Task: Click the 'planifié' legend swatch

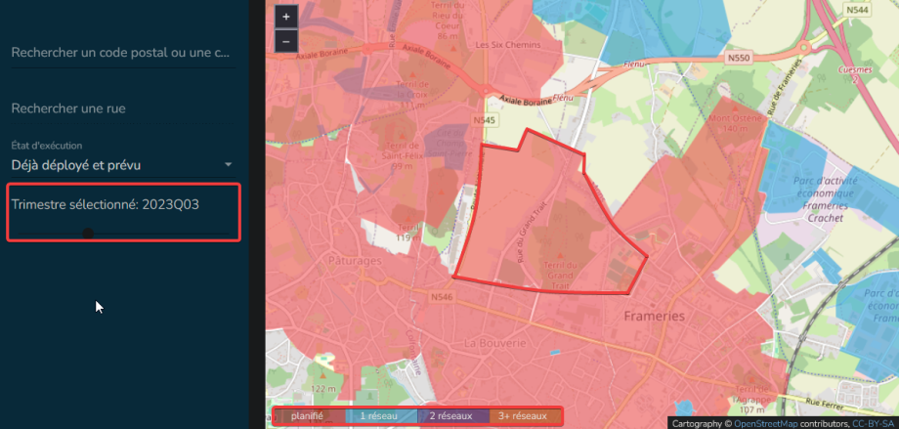Action: [307, 416]
